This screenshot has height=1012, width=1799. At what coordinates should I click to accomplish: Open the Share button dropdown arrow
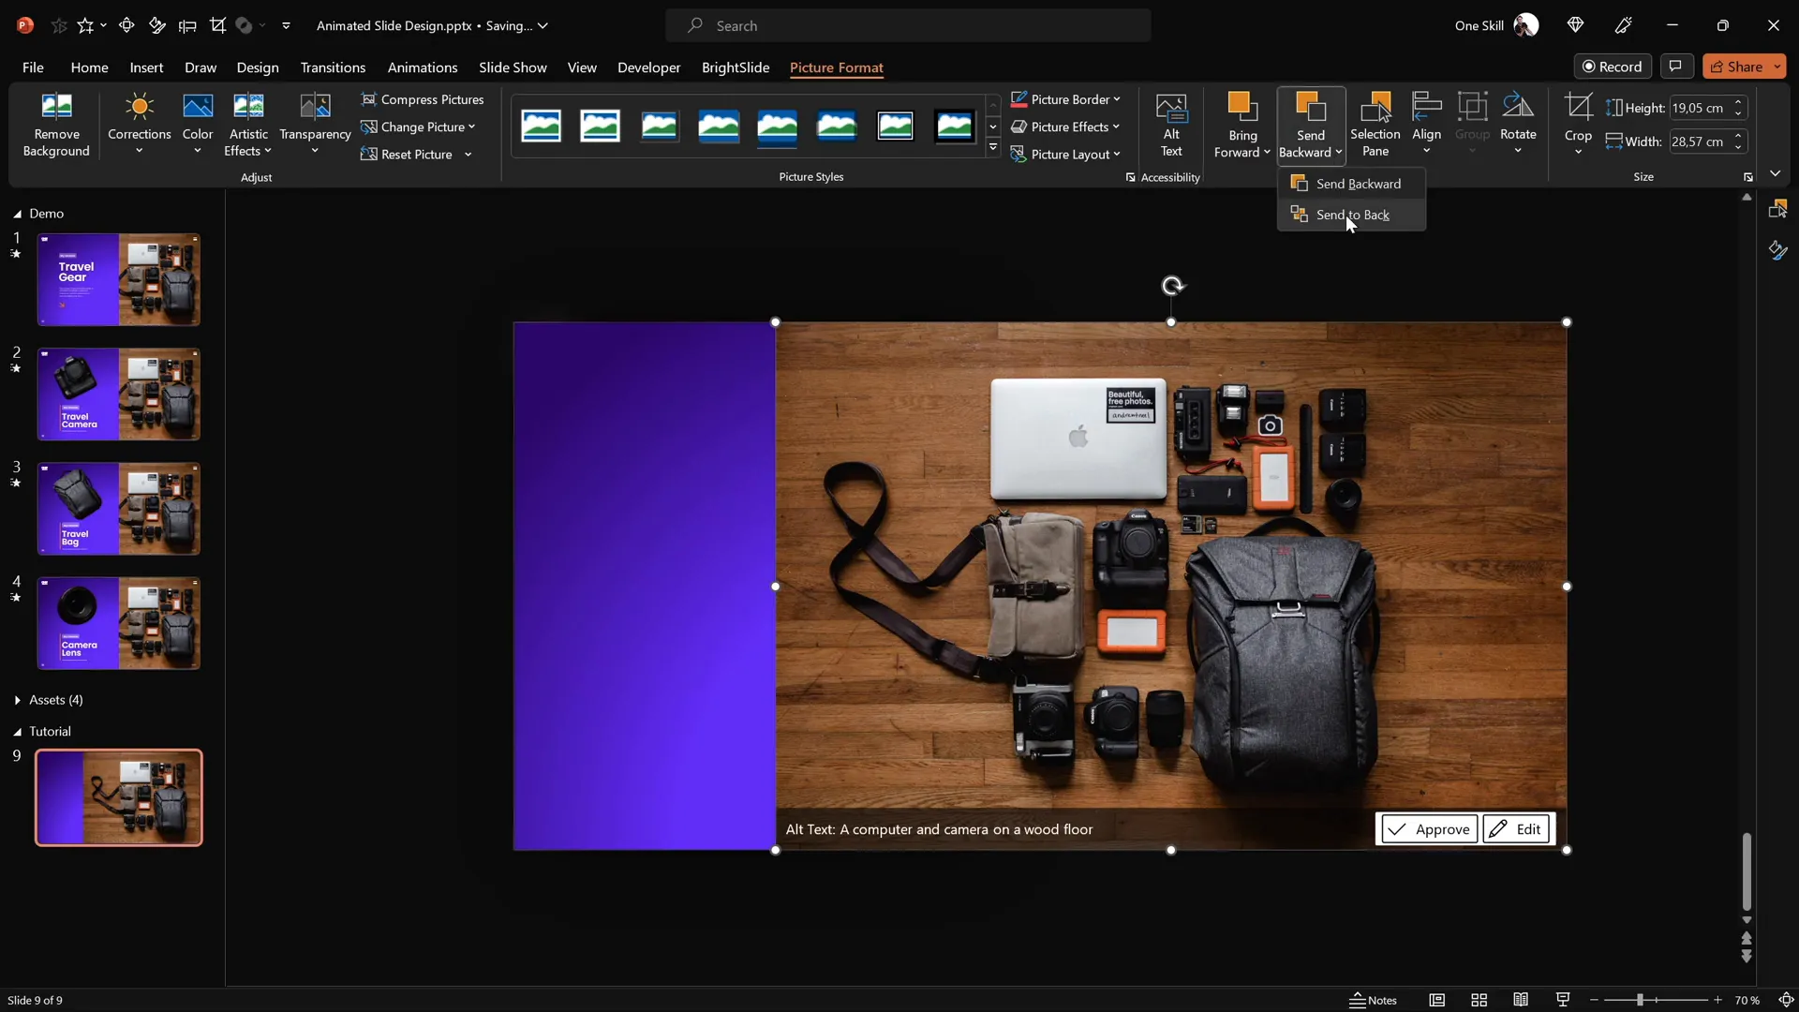point(1777,67)
